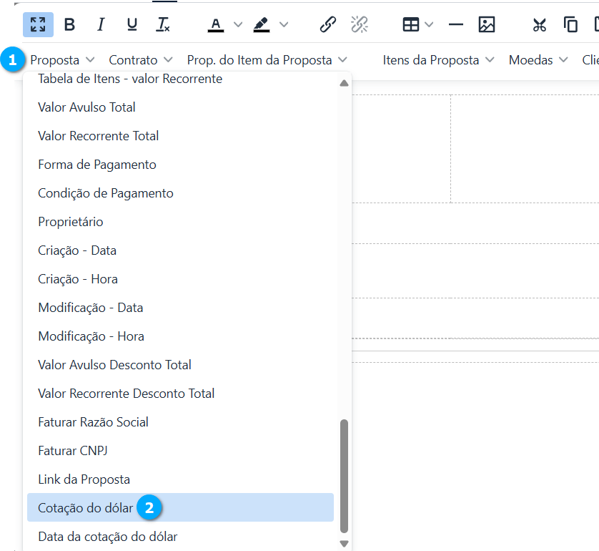599x551 pixels.
Task: Open font color dropdown arrow
Action: pos(238,24)
